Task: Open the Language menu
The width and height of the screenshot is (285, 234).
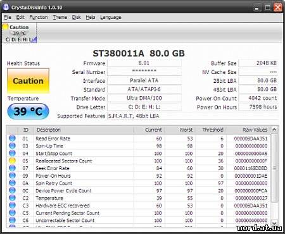Action: pos(111,17)
